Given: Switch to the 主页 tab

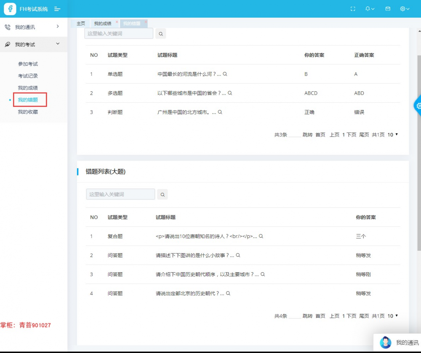Looking at the screenshot, I should pyautogui.click(x=81, y=23).
